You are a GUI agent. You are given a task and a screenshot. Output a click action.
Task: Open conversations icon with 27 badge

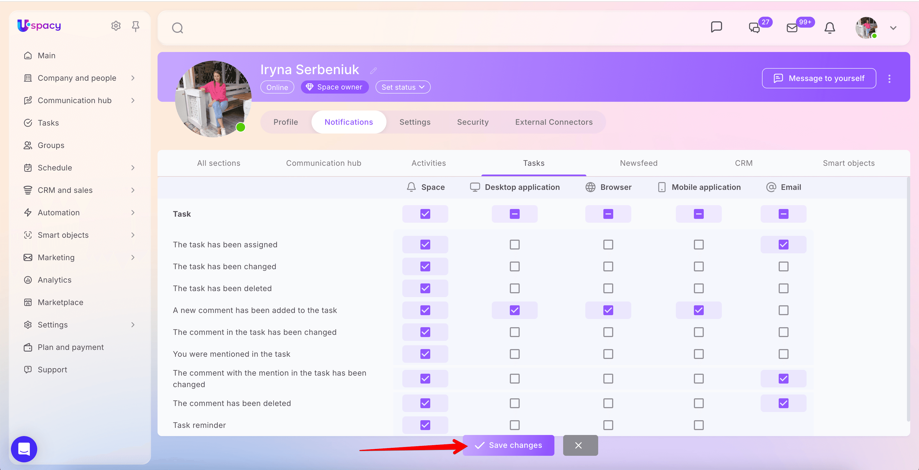[x=754, y=27]
